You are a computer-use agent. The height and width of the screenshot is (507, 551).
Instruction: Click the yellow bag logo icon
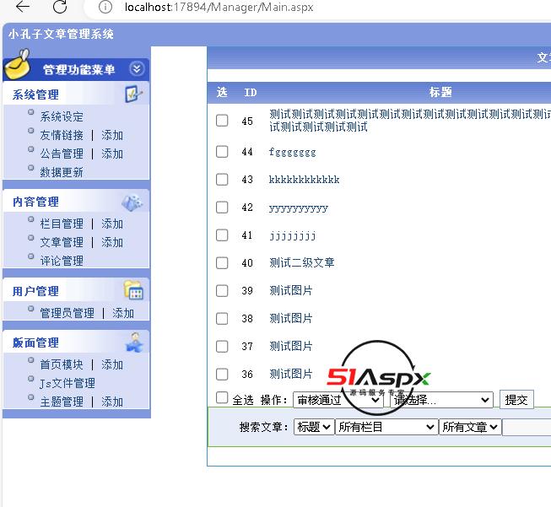(18, 65)
